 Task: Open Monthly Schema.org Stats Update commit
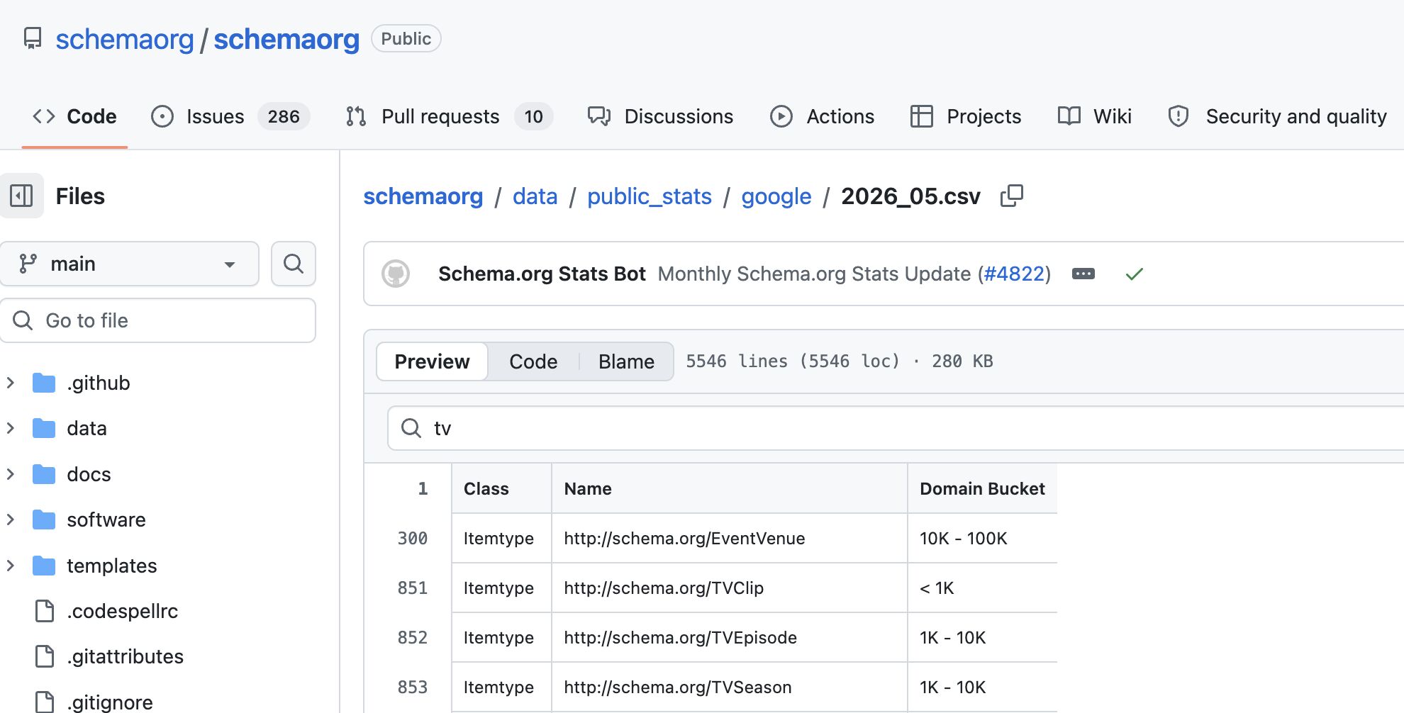coord(814,274)
